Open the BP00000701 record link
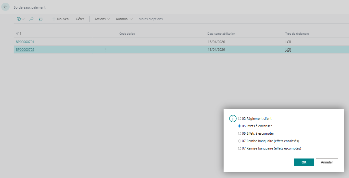This screenshot has width=349, height=178. (25, 41)
